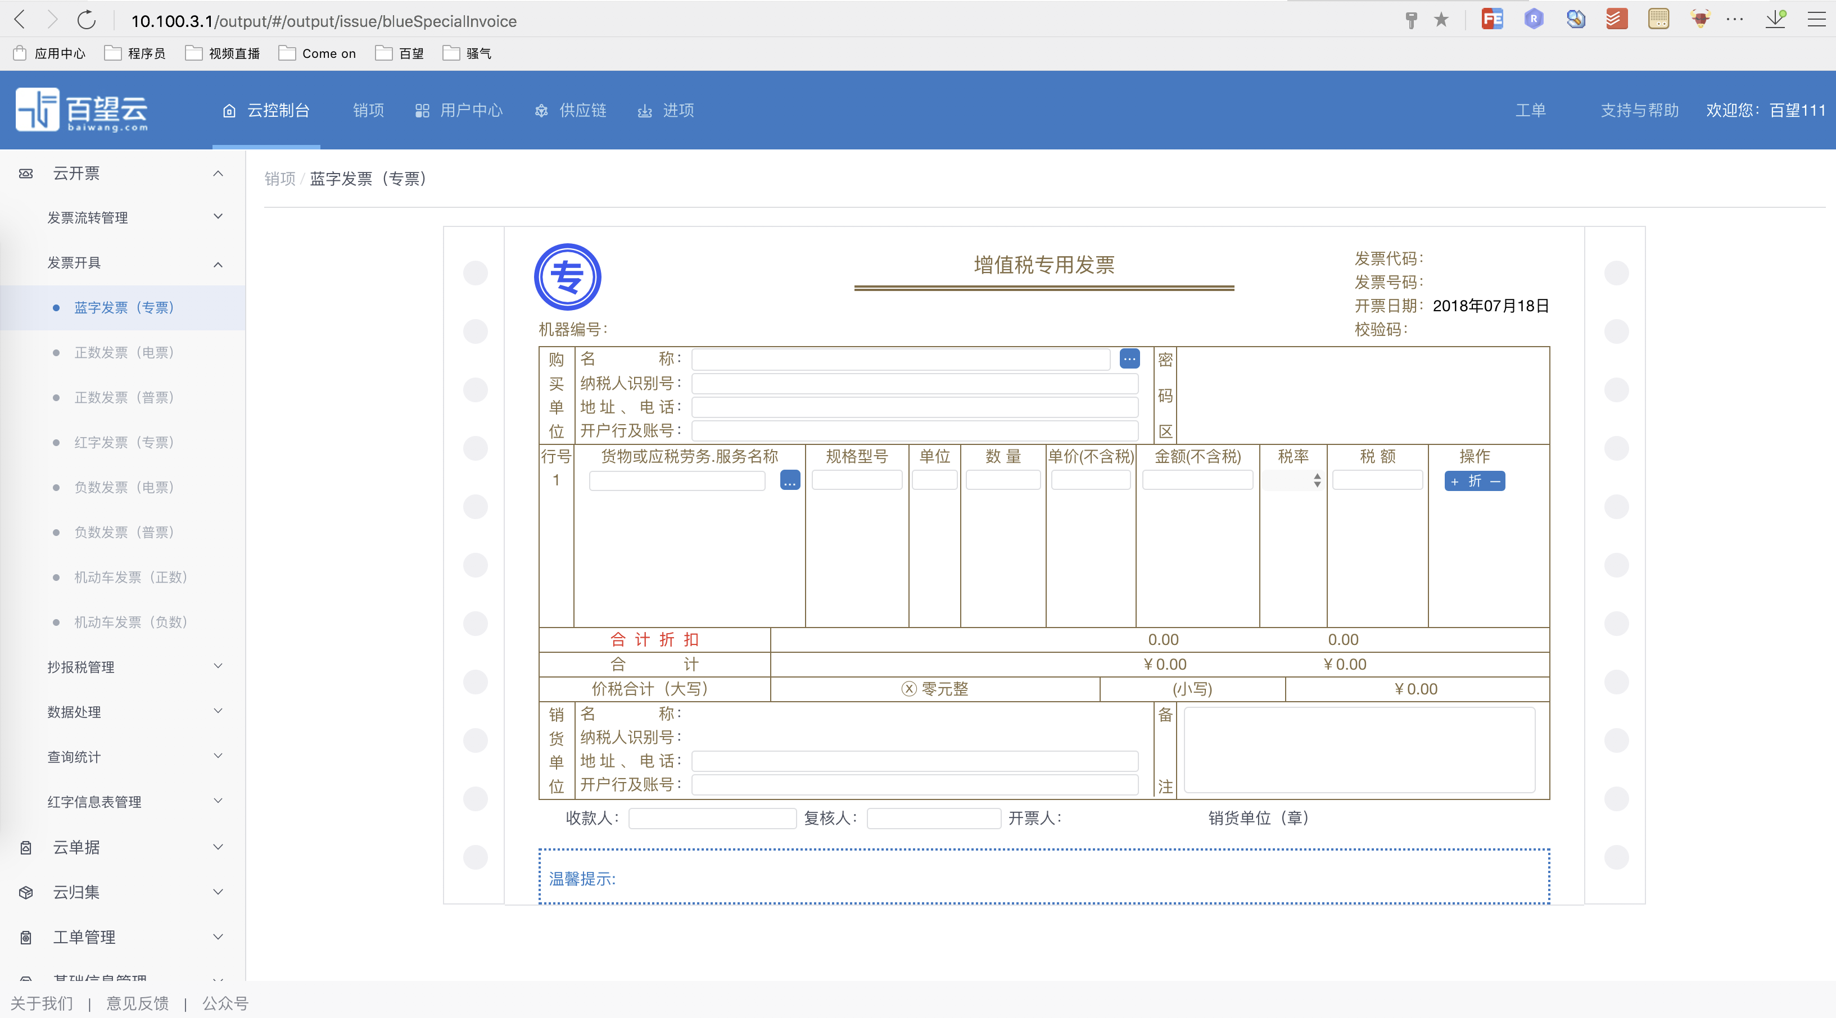Expand 云归集 section
The width and height of the screenshot is (1836, 1018).
tap(218, 892)
